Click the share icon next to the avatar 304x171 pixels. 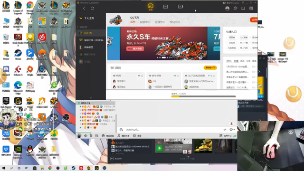[x=236, y=9]
